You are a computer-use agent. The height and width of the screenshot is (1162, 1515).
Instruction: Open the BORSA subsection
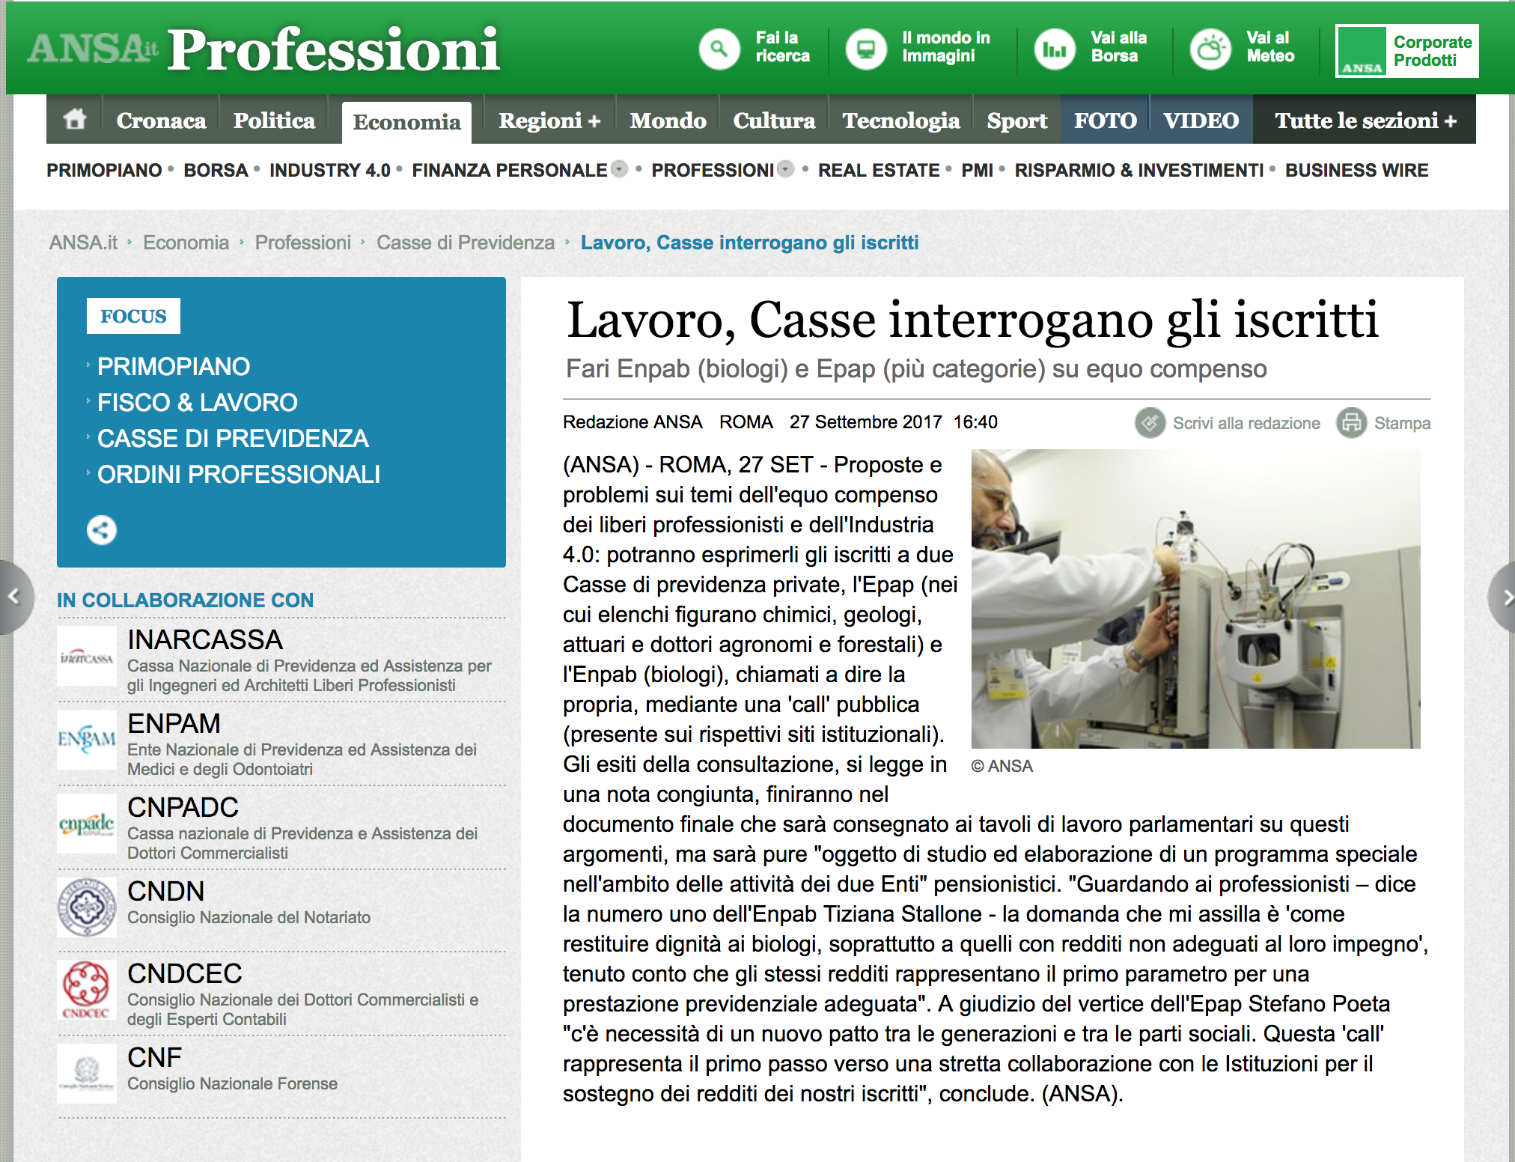coord(216,170)
